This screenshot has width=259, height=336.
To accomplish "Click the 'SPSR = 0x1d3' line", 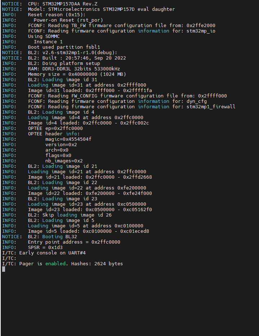I will [x=45, y=248].
